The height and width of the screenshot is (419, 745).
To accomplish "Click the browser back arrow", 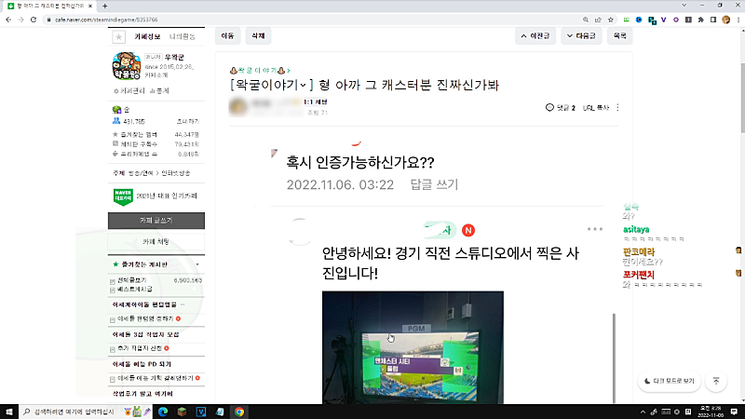I will pos(8,20).
